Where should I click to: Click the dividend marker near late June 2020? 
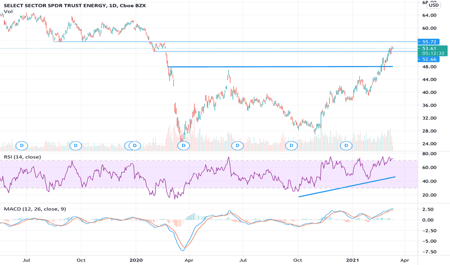coord(238,146)
